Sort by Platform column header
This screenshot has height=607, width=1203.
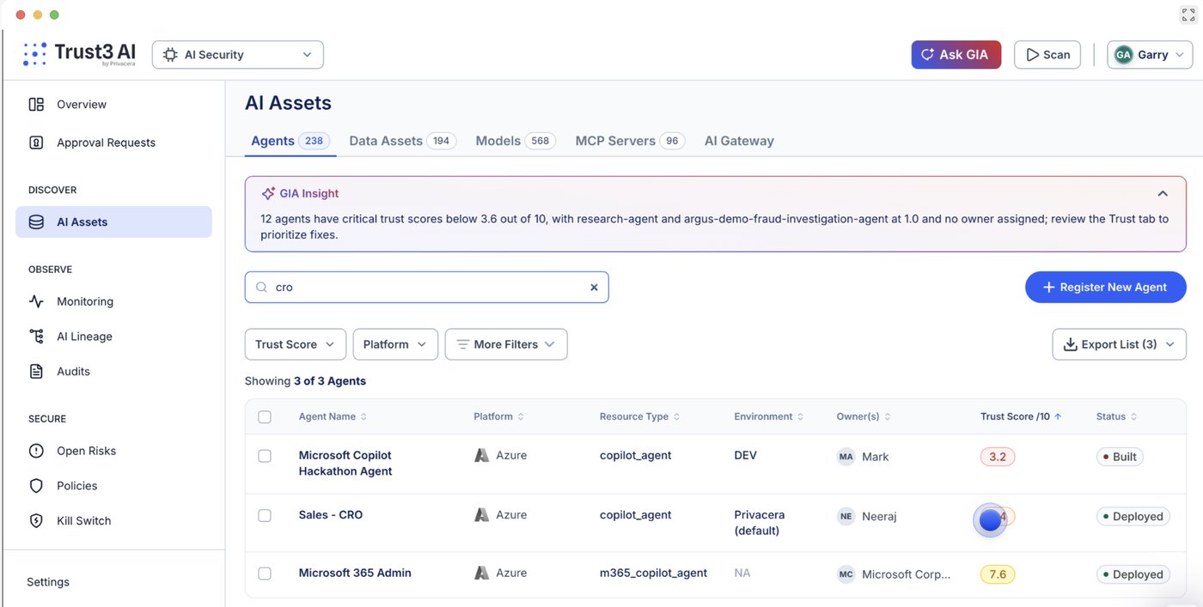coord(499,417)
